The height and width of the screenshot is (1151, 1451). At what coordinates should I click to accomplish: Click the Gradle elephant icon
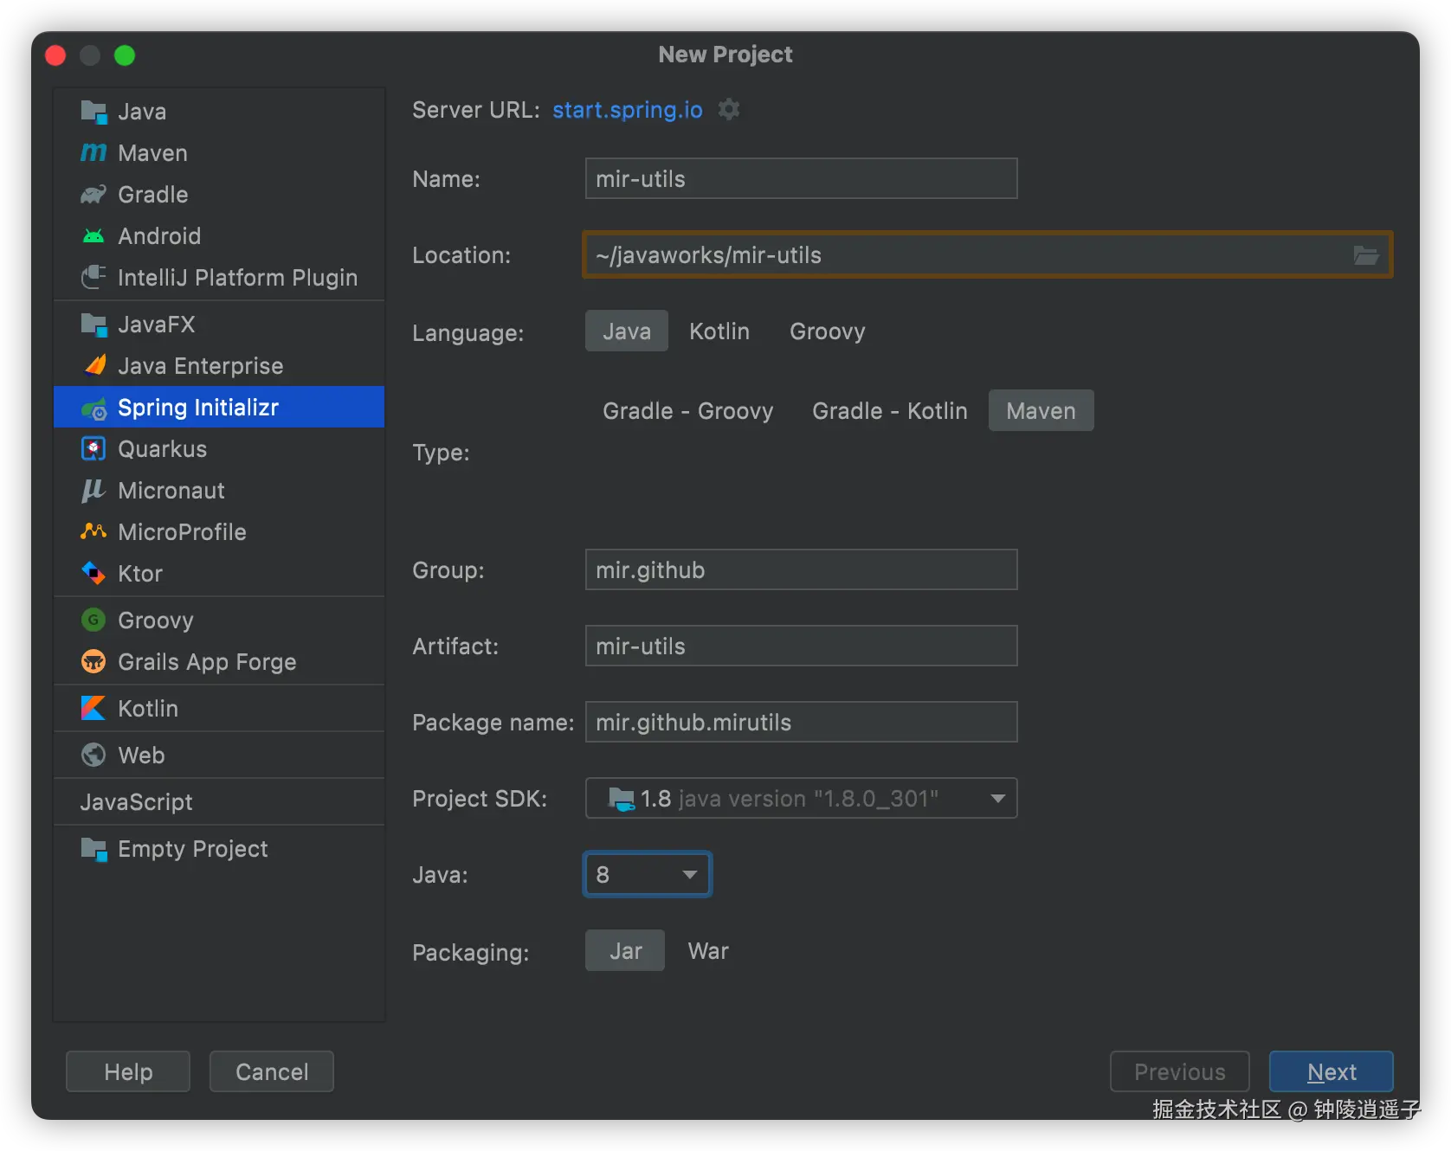[x=94, y=195]
